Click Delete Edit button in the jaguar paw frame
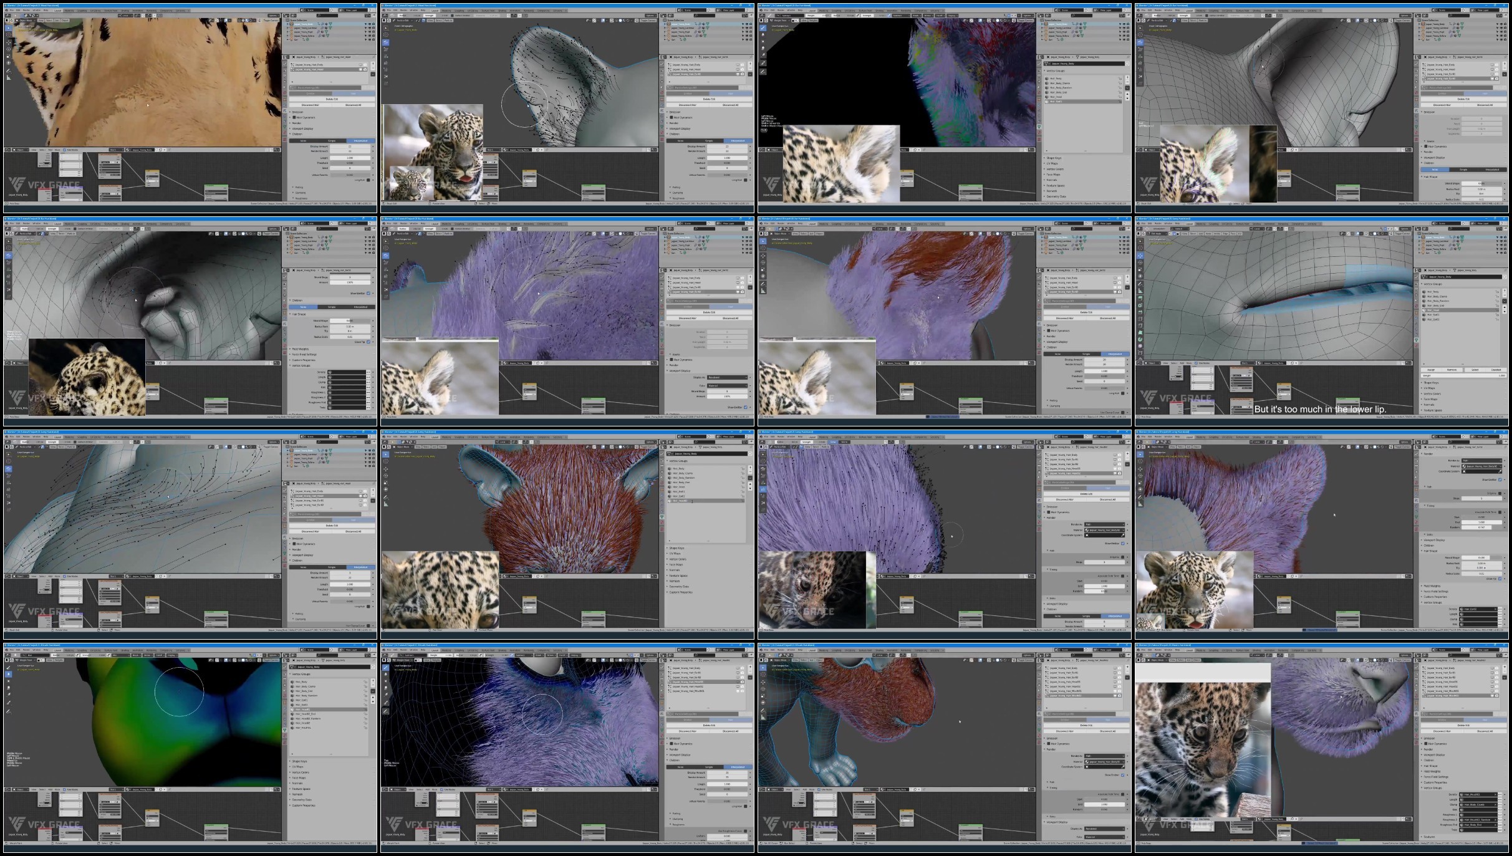 (1086, 725)
